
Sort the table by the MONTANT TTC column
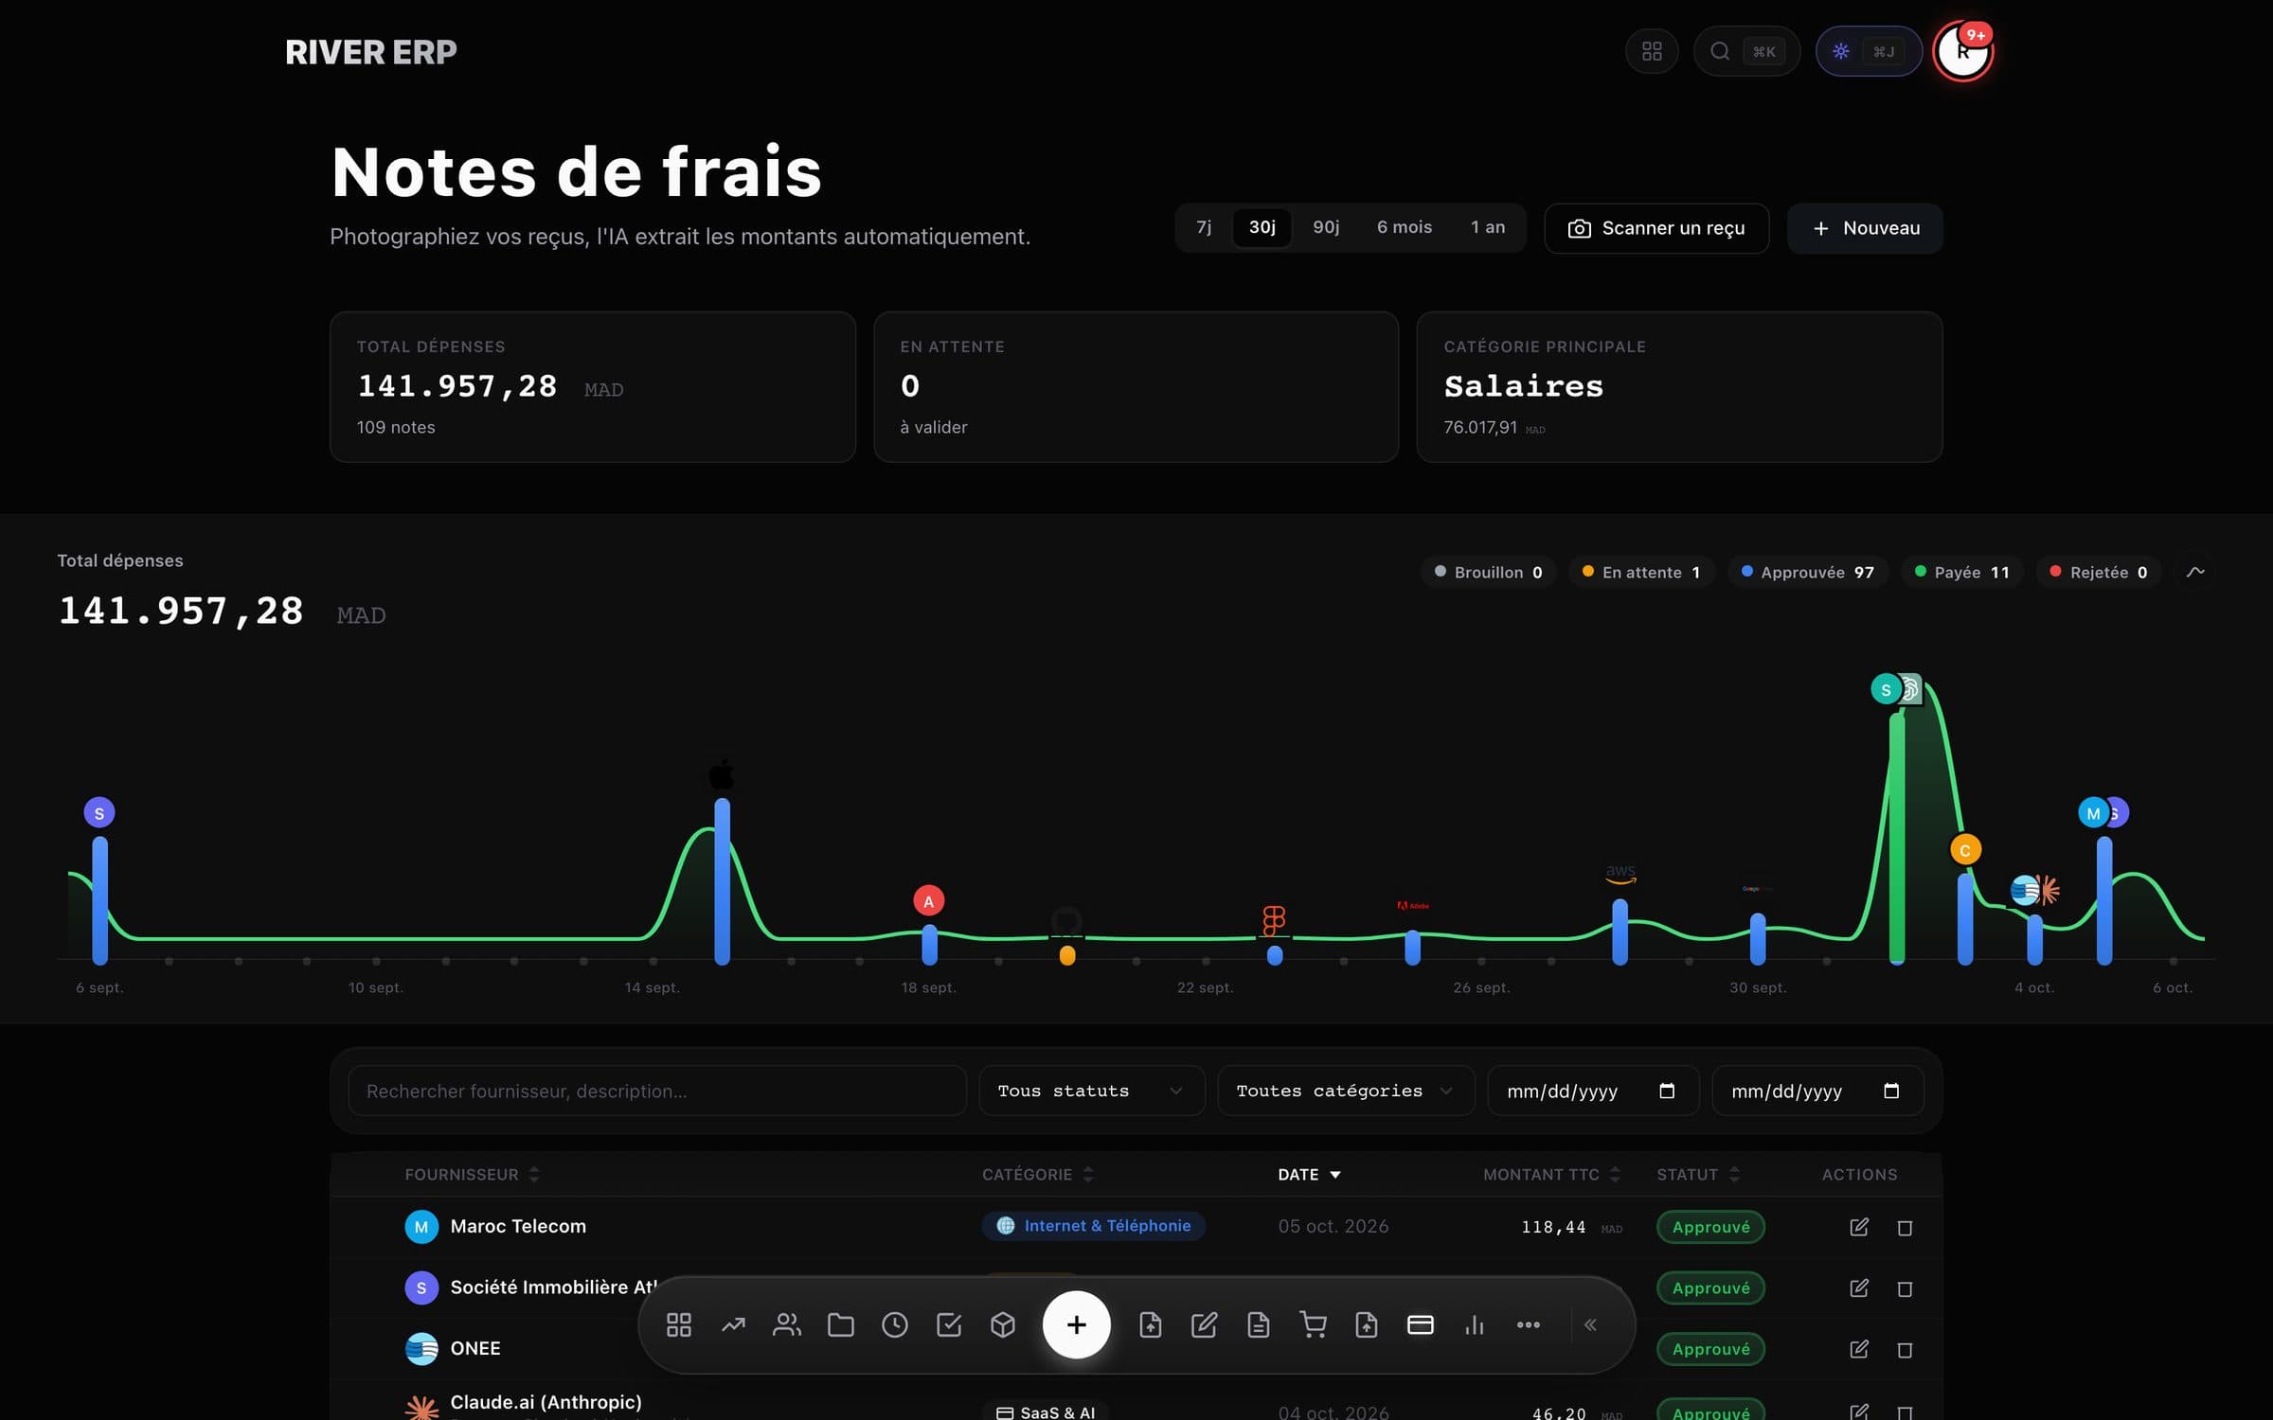pyautogui.click(x=1551, y=1174)
